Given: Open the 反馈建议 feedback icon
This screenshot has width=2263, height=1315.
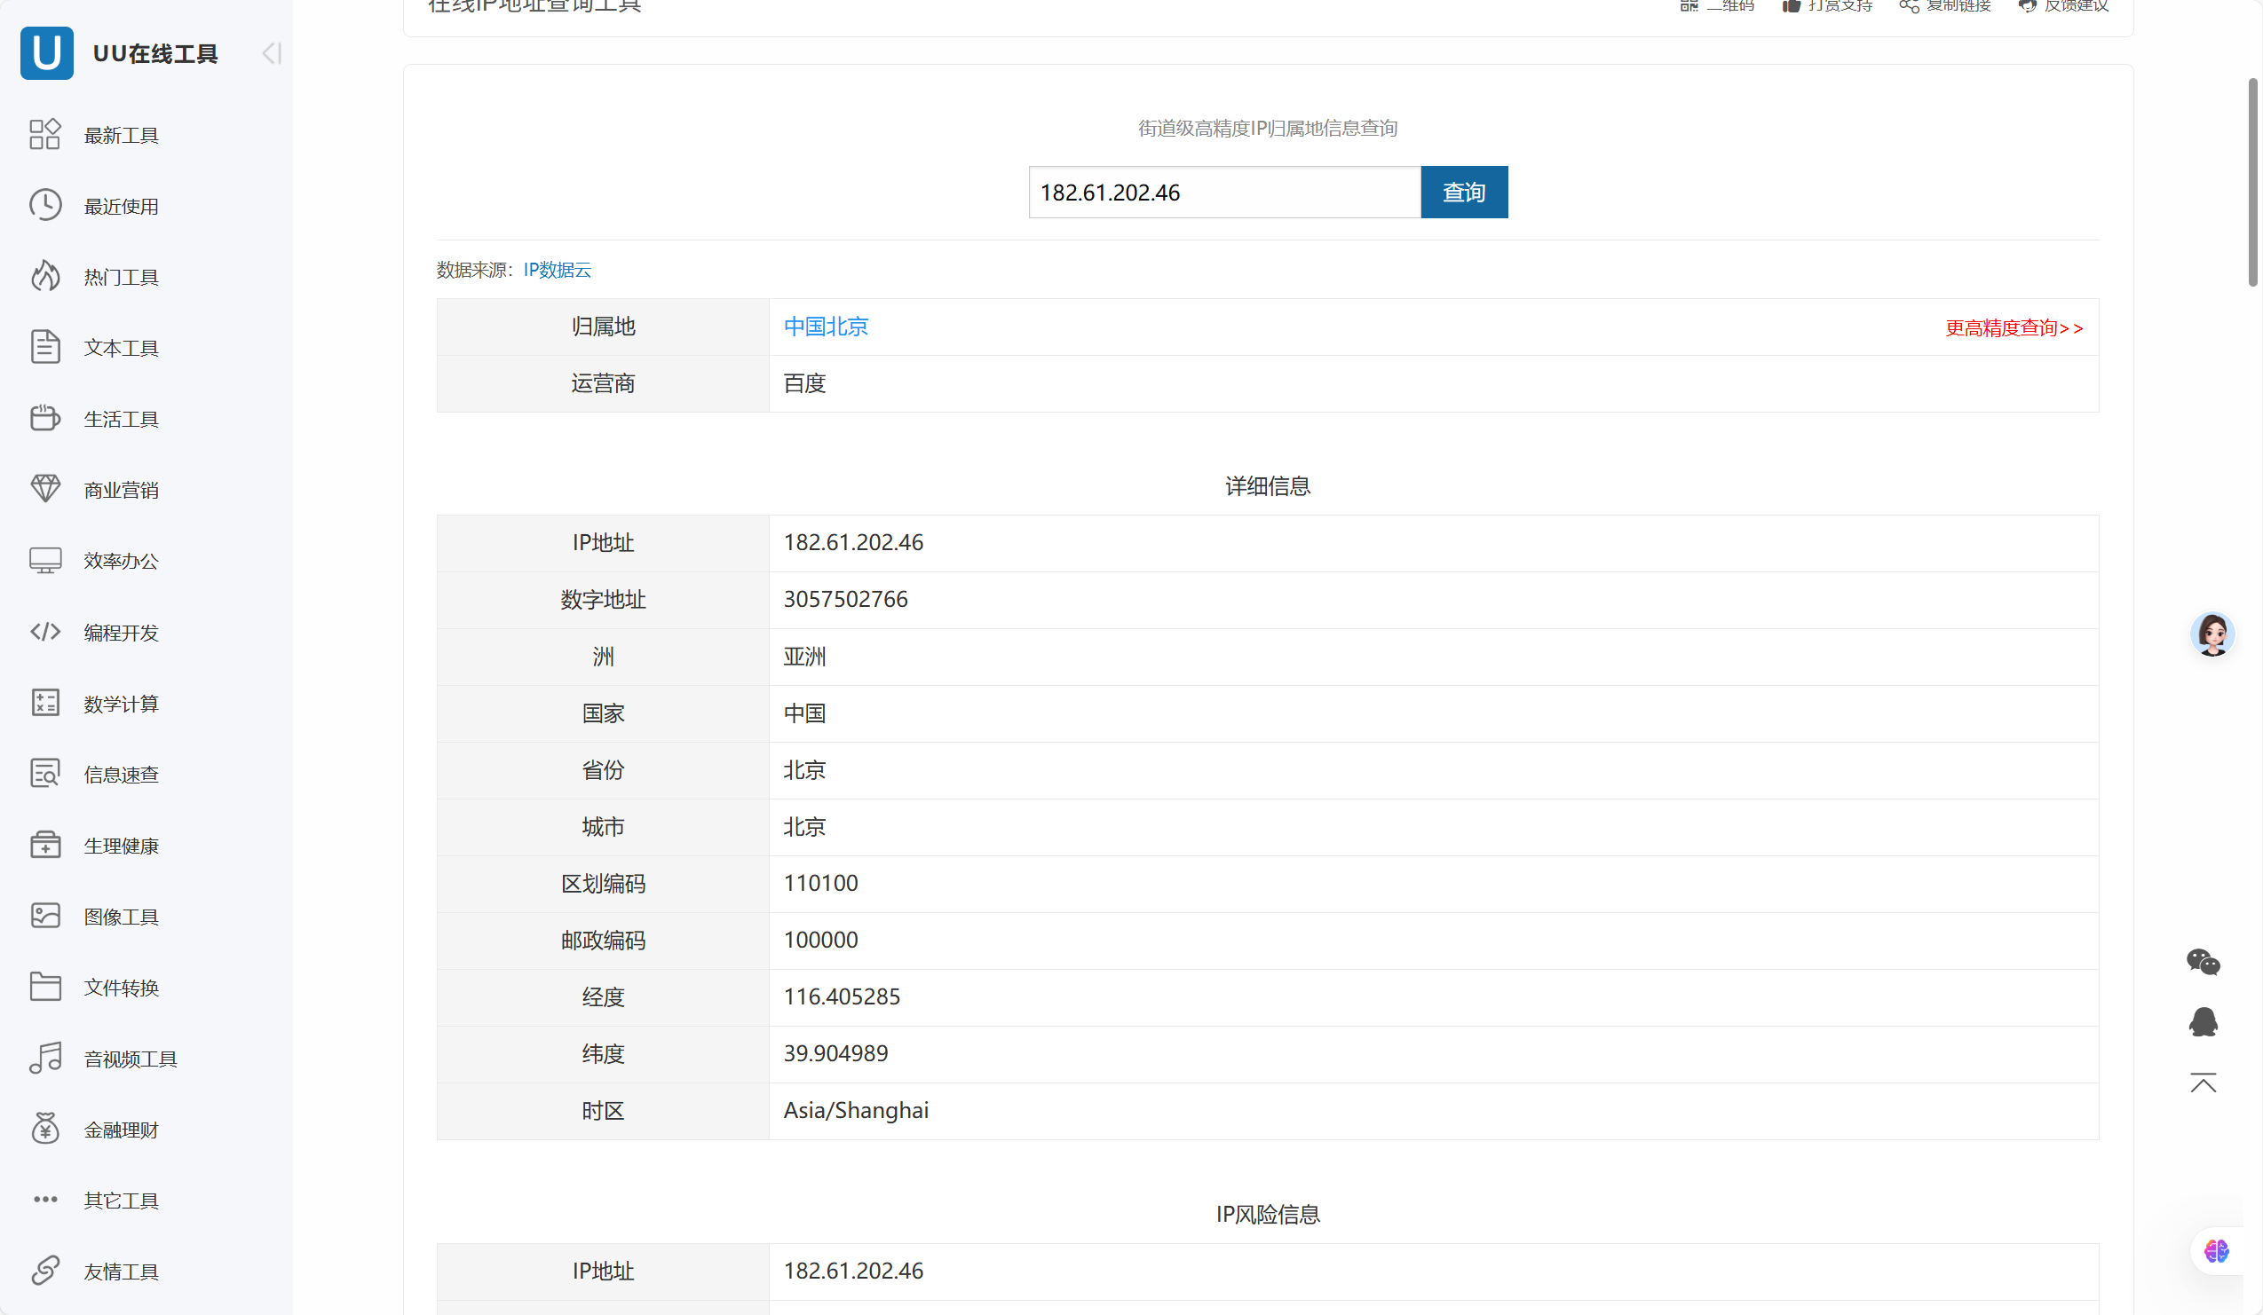Looking at the screenshot, I should 2027,6.
